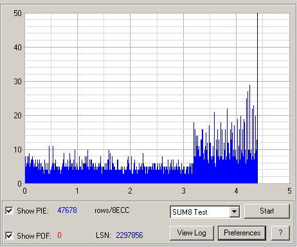This screenshot has width=297, height=247.
Task: Toggle the Show POF checkbox
Action: tap(9, 235)
